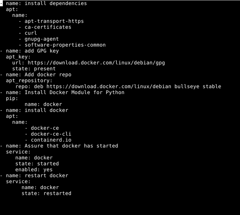Click the ca-certificates list item
Viewport: 240px width, 215px height.
pos(48,27)
